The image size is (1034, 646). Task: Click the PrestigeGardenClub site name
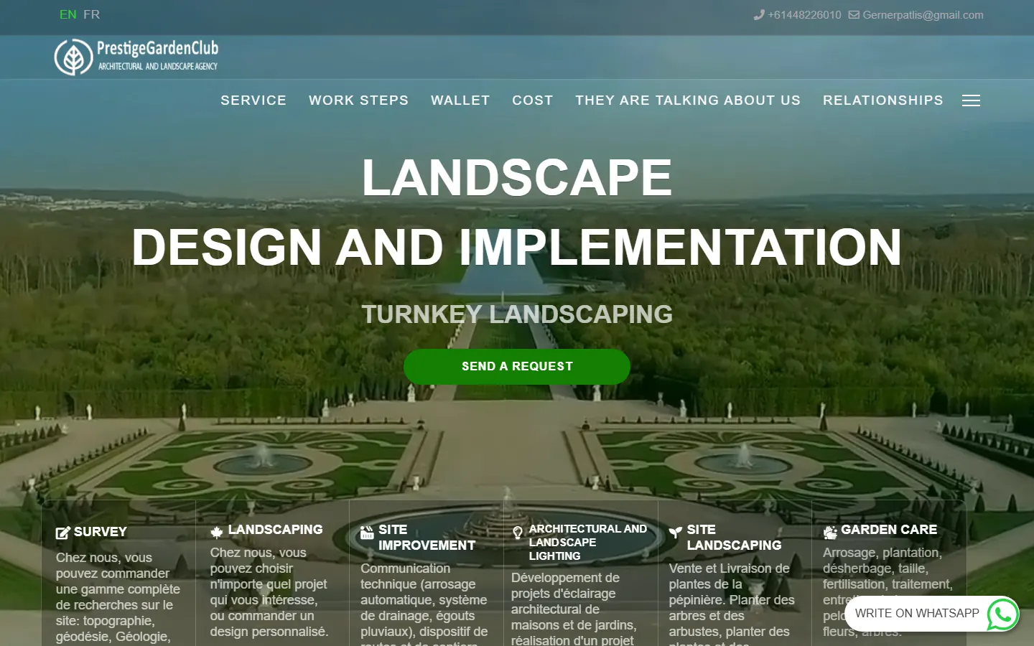157,49
